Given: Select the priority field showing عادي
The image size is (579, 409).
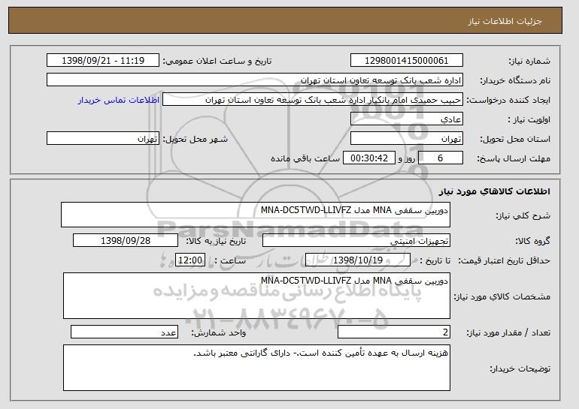Looking at the screenshot, I should coord(407,119).
